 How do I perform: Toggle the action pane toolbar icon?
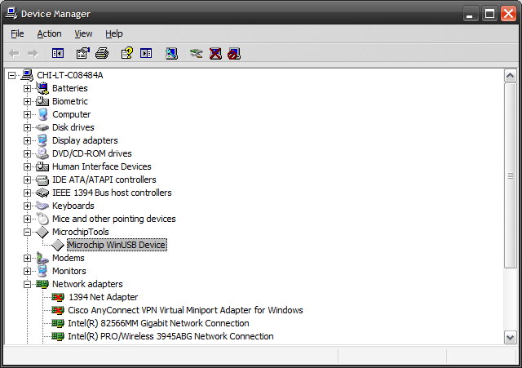(146, 53)
